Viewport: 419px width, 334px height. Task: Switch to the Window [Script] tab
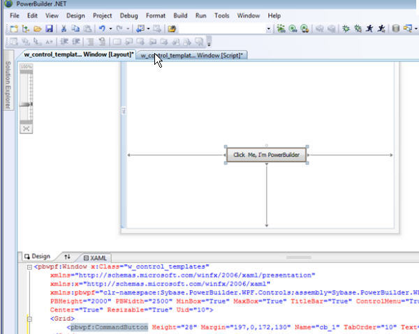[x=191, y=55]
